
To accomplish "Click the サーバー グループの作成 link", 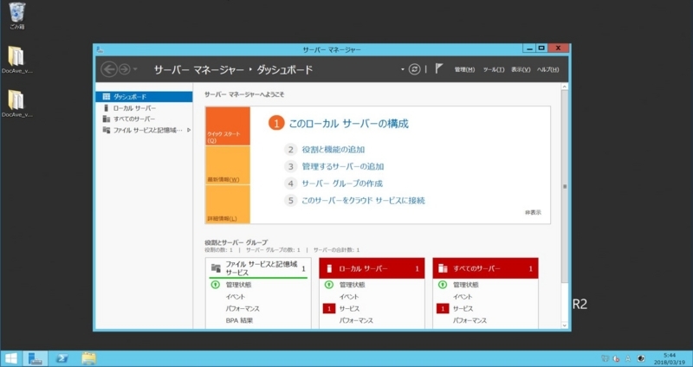I will click(342, 183).
